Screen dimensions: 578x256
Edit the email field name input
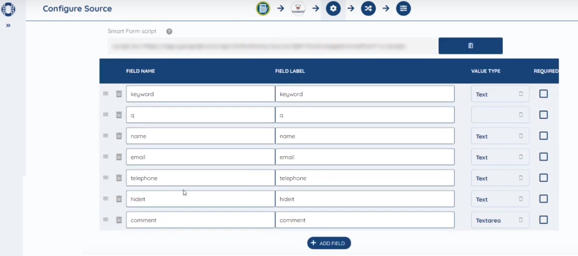tap(201, 157)
